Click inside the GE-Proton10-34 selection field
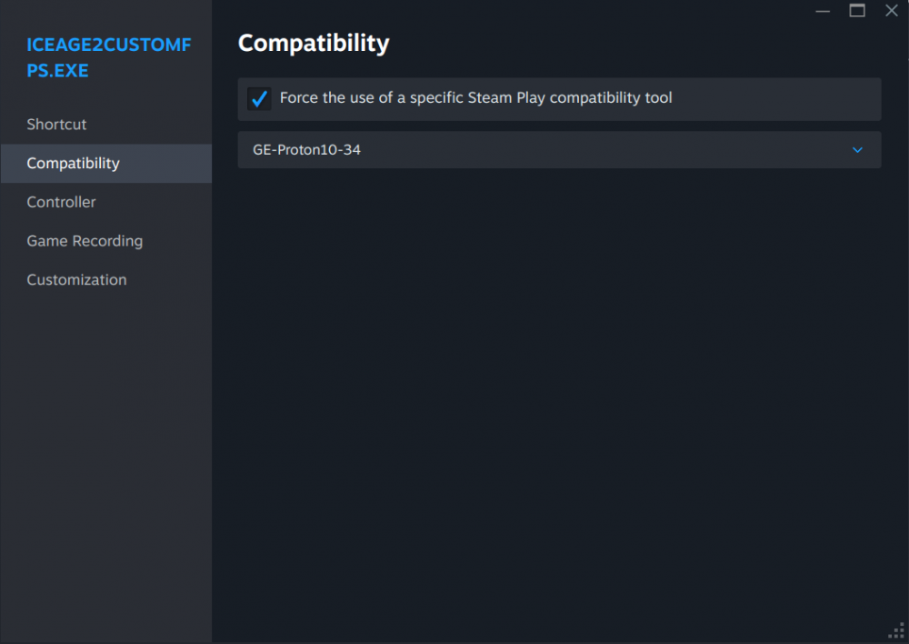The image size is (909, 644). (454, 149)
